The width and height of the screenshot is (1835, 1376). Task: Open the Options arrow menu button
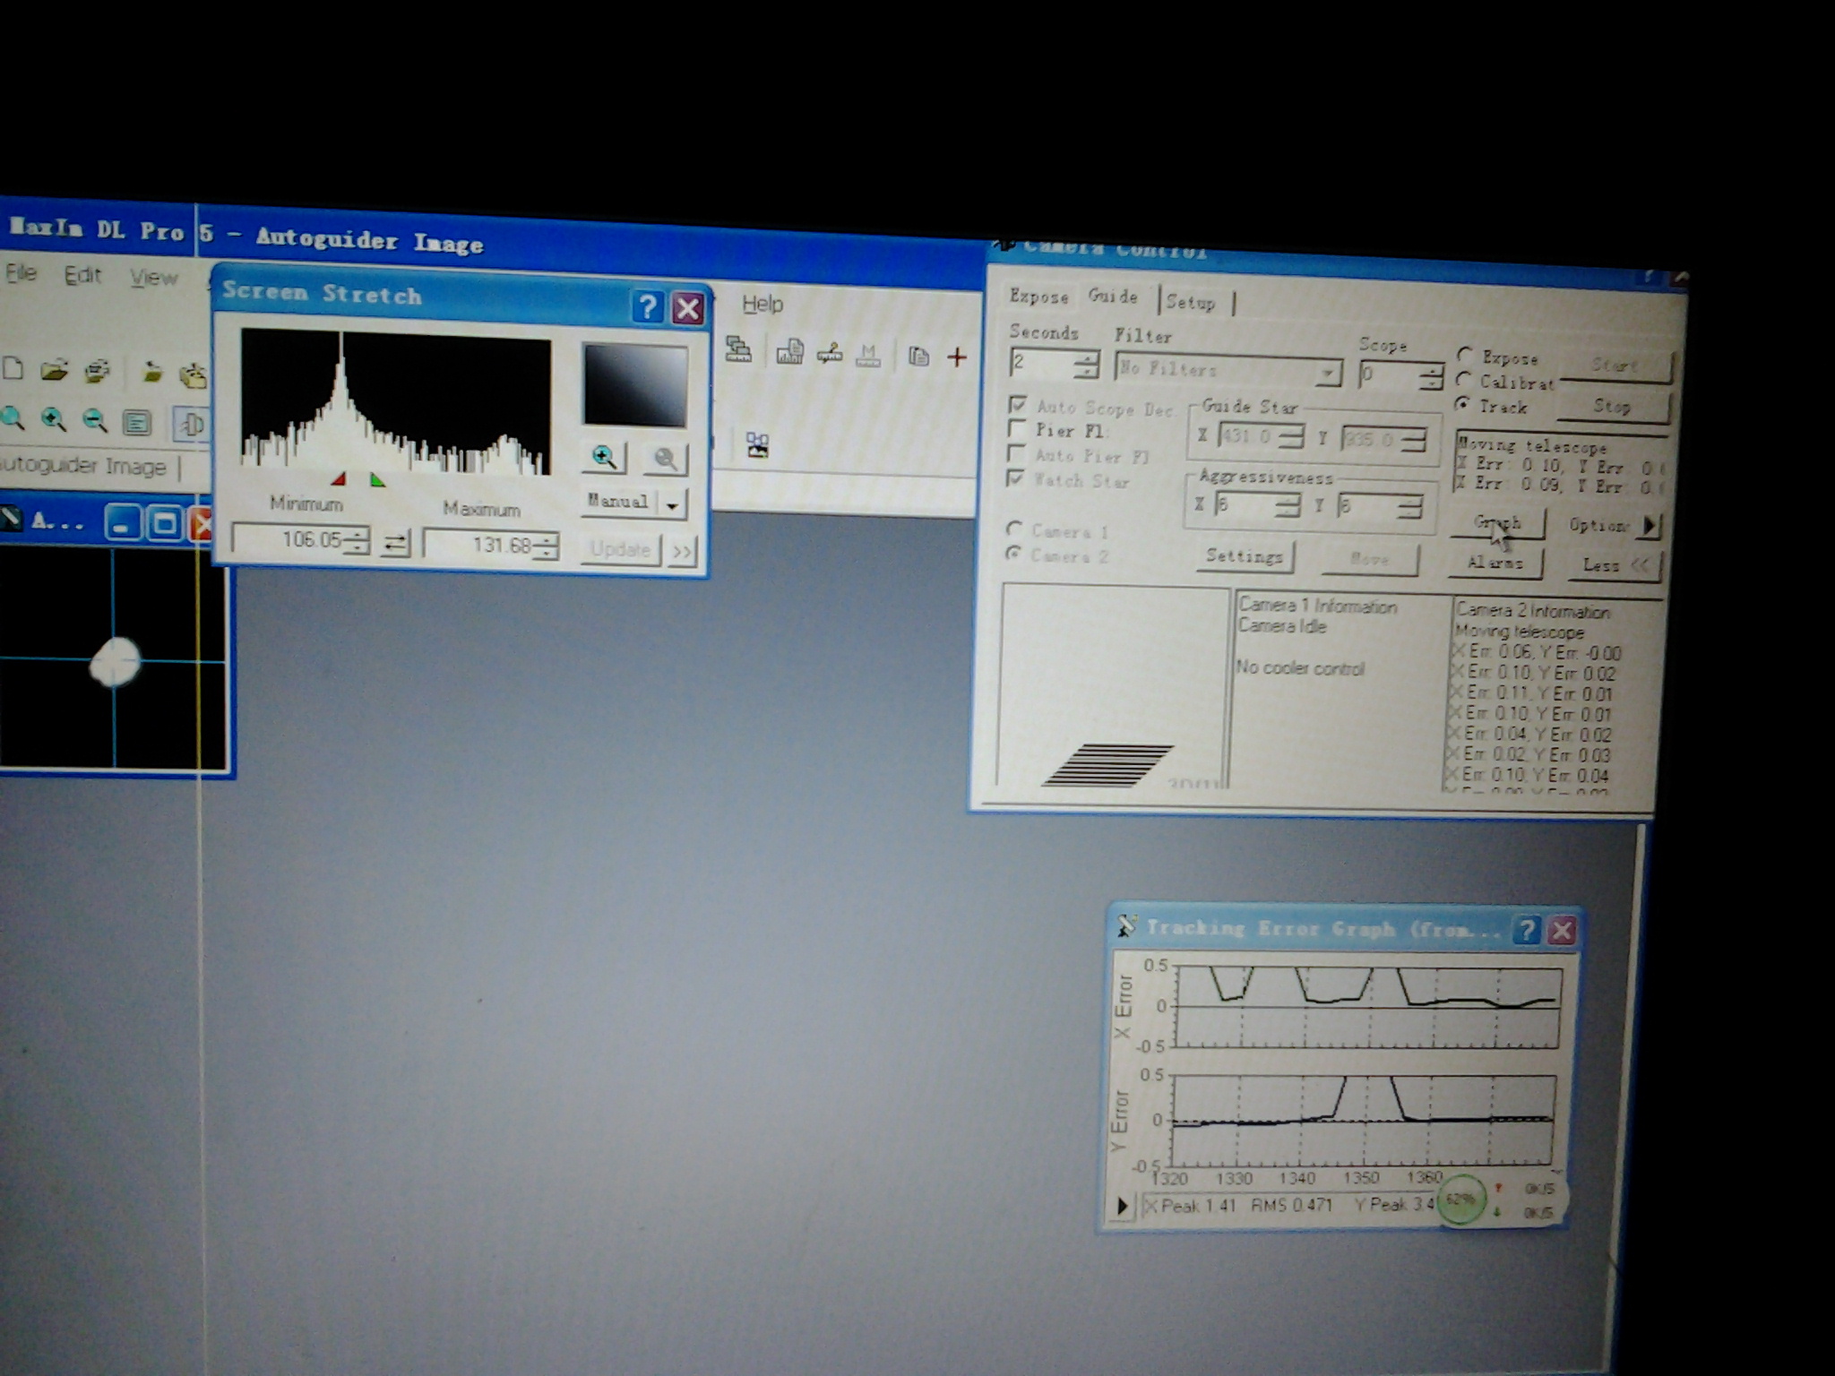pos(1650,526)
